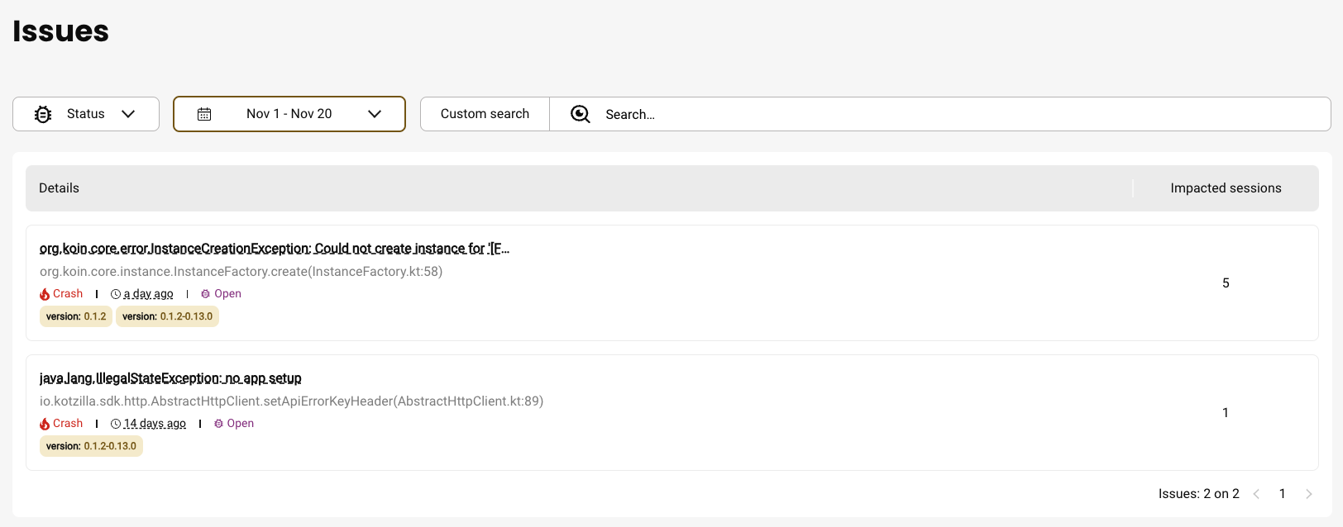This screenshot has width=1343, height=527.
Task: Click the clock icon beside 'a day ago'
Action: [116, 294]
